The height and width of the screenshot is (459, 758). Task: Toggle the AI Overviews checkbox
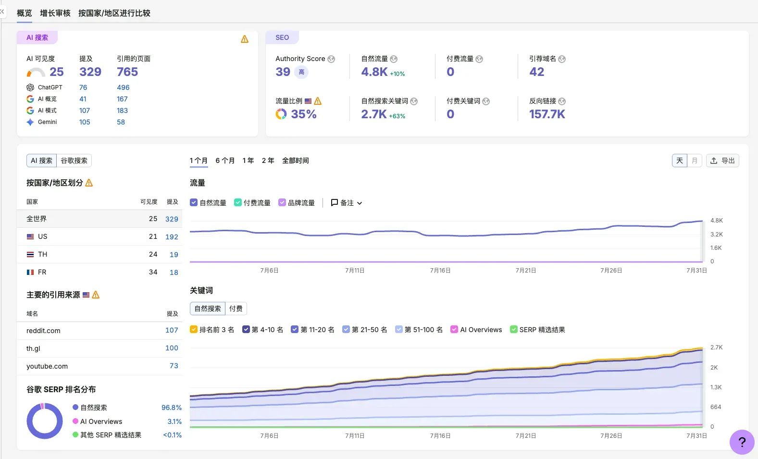tap(454, 329)
